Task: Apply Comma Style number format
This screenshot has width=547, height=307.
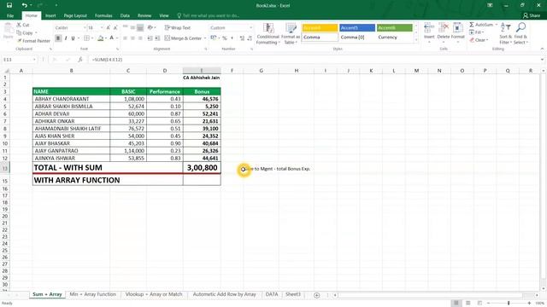Action: tap(232, 38)
